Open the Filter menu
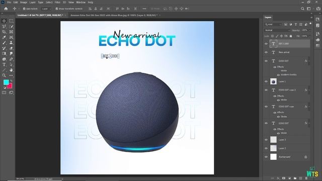Image resolution: width=322 pixels, height=181 pixels. pos(57,2)
